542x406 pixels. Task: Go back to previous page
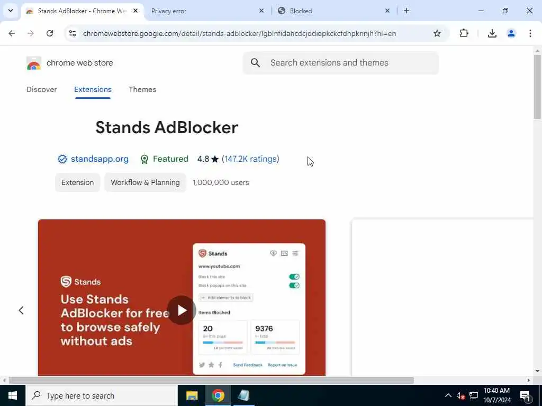click(x=12, y=33)
